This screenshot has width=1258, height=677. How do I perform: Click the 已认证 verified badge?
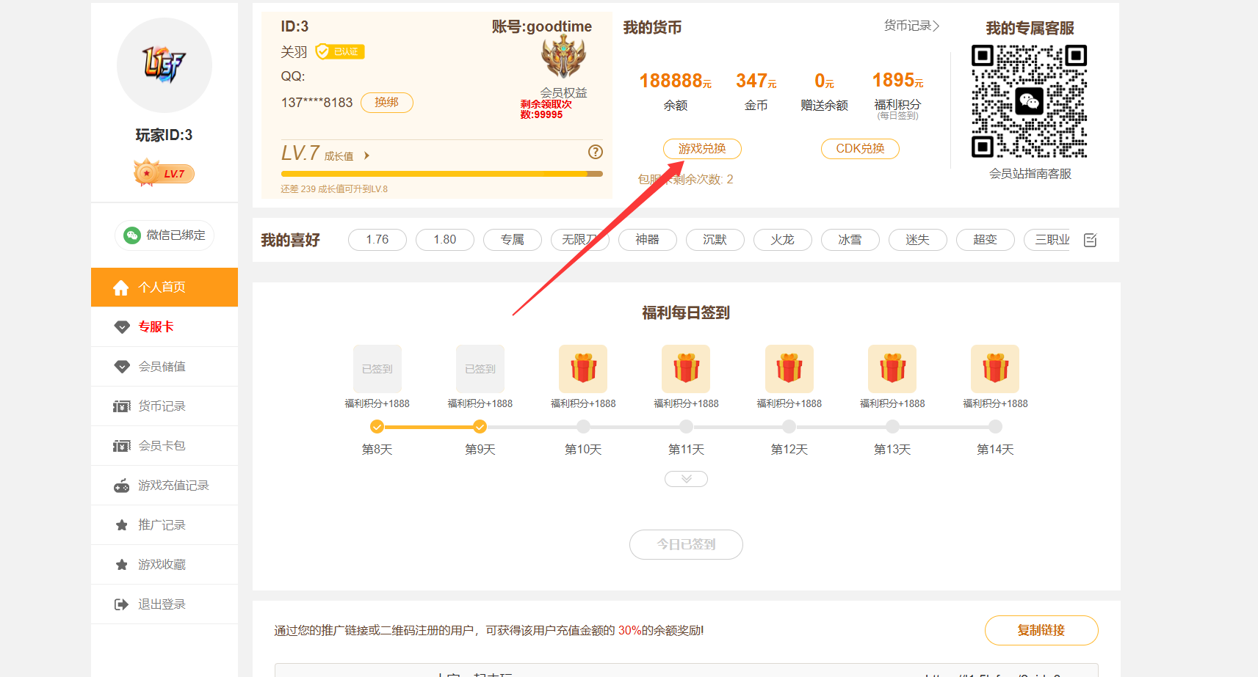click(x=340, y=51)
